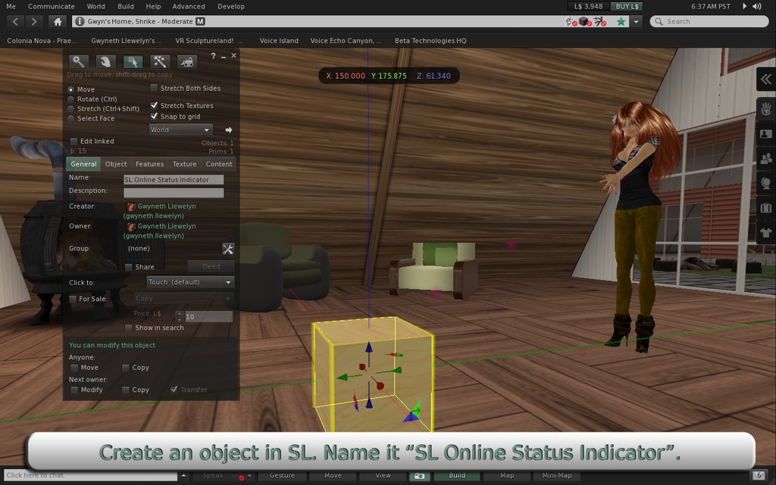Select the Land (bulldozer) build tool
Viewport: 776px width, 485px height.
[187, 61]
